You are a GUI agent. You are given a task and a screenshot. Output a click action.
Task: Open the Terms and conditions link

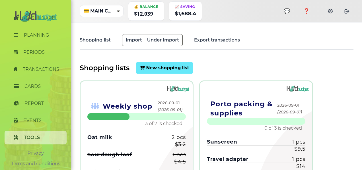36,163
